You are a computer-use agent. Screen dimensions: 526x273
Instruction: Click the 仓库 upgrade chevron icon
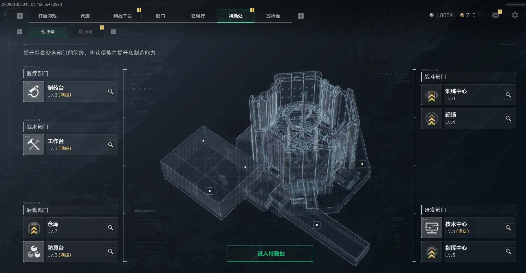pos(34,228)
